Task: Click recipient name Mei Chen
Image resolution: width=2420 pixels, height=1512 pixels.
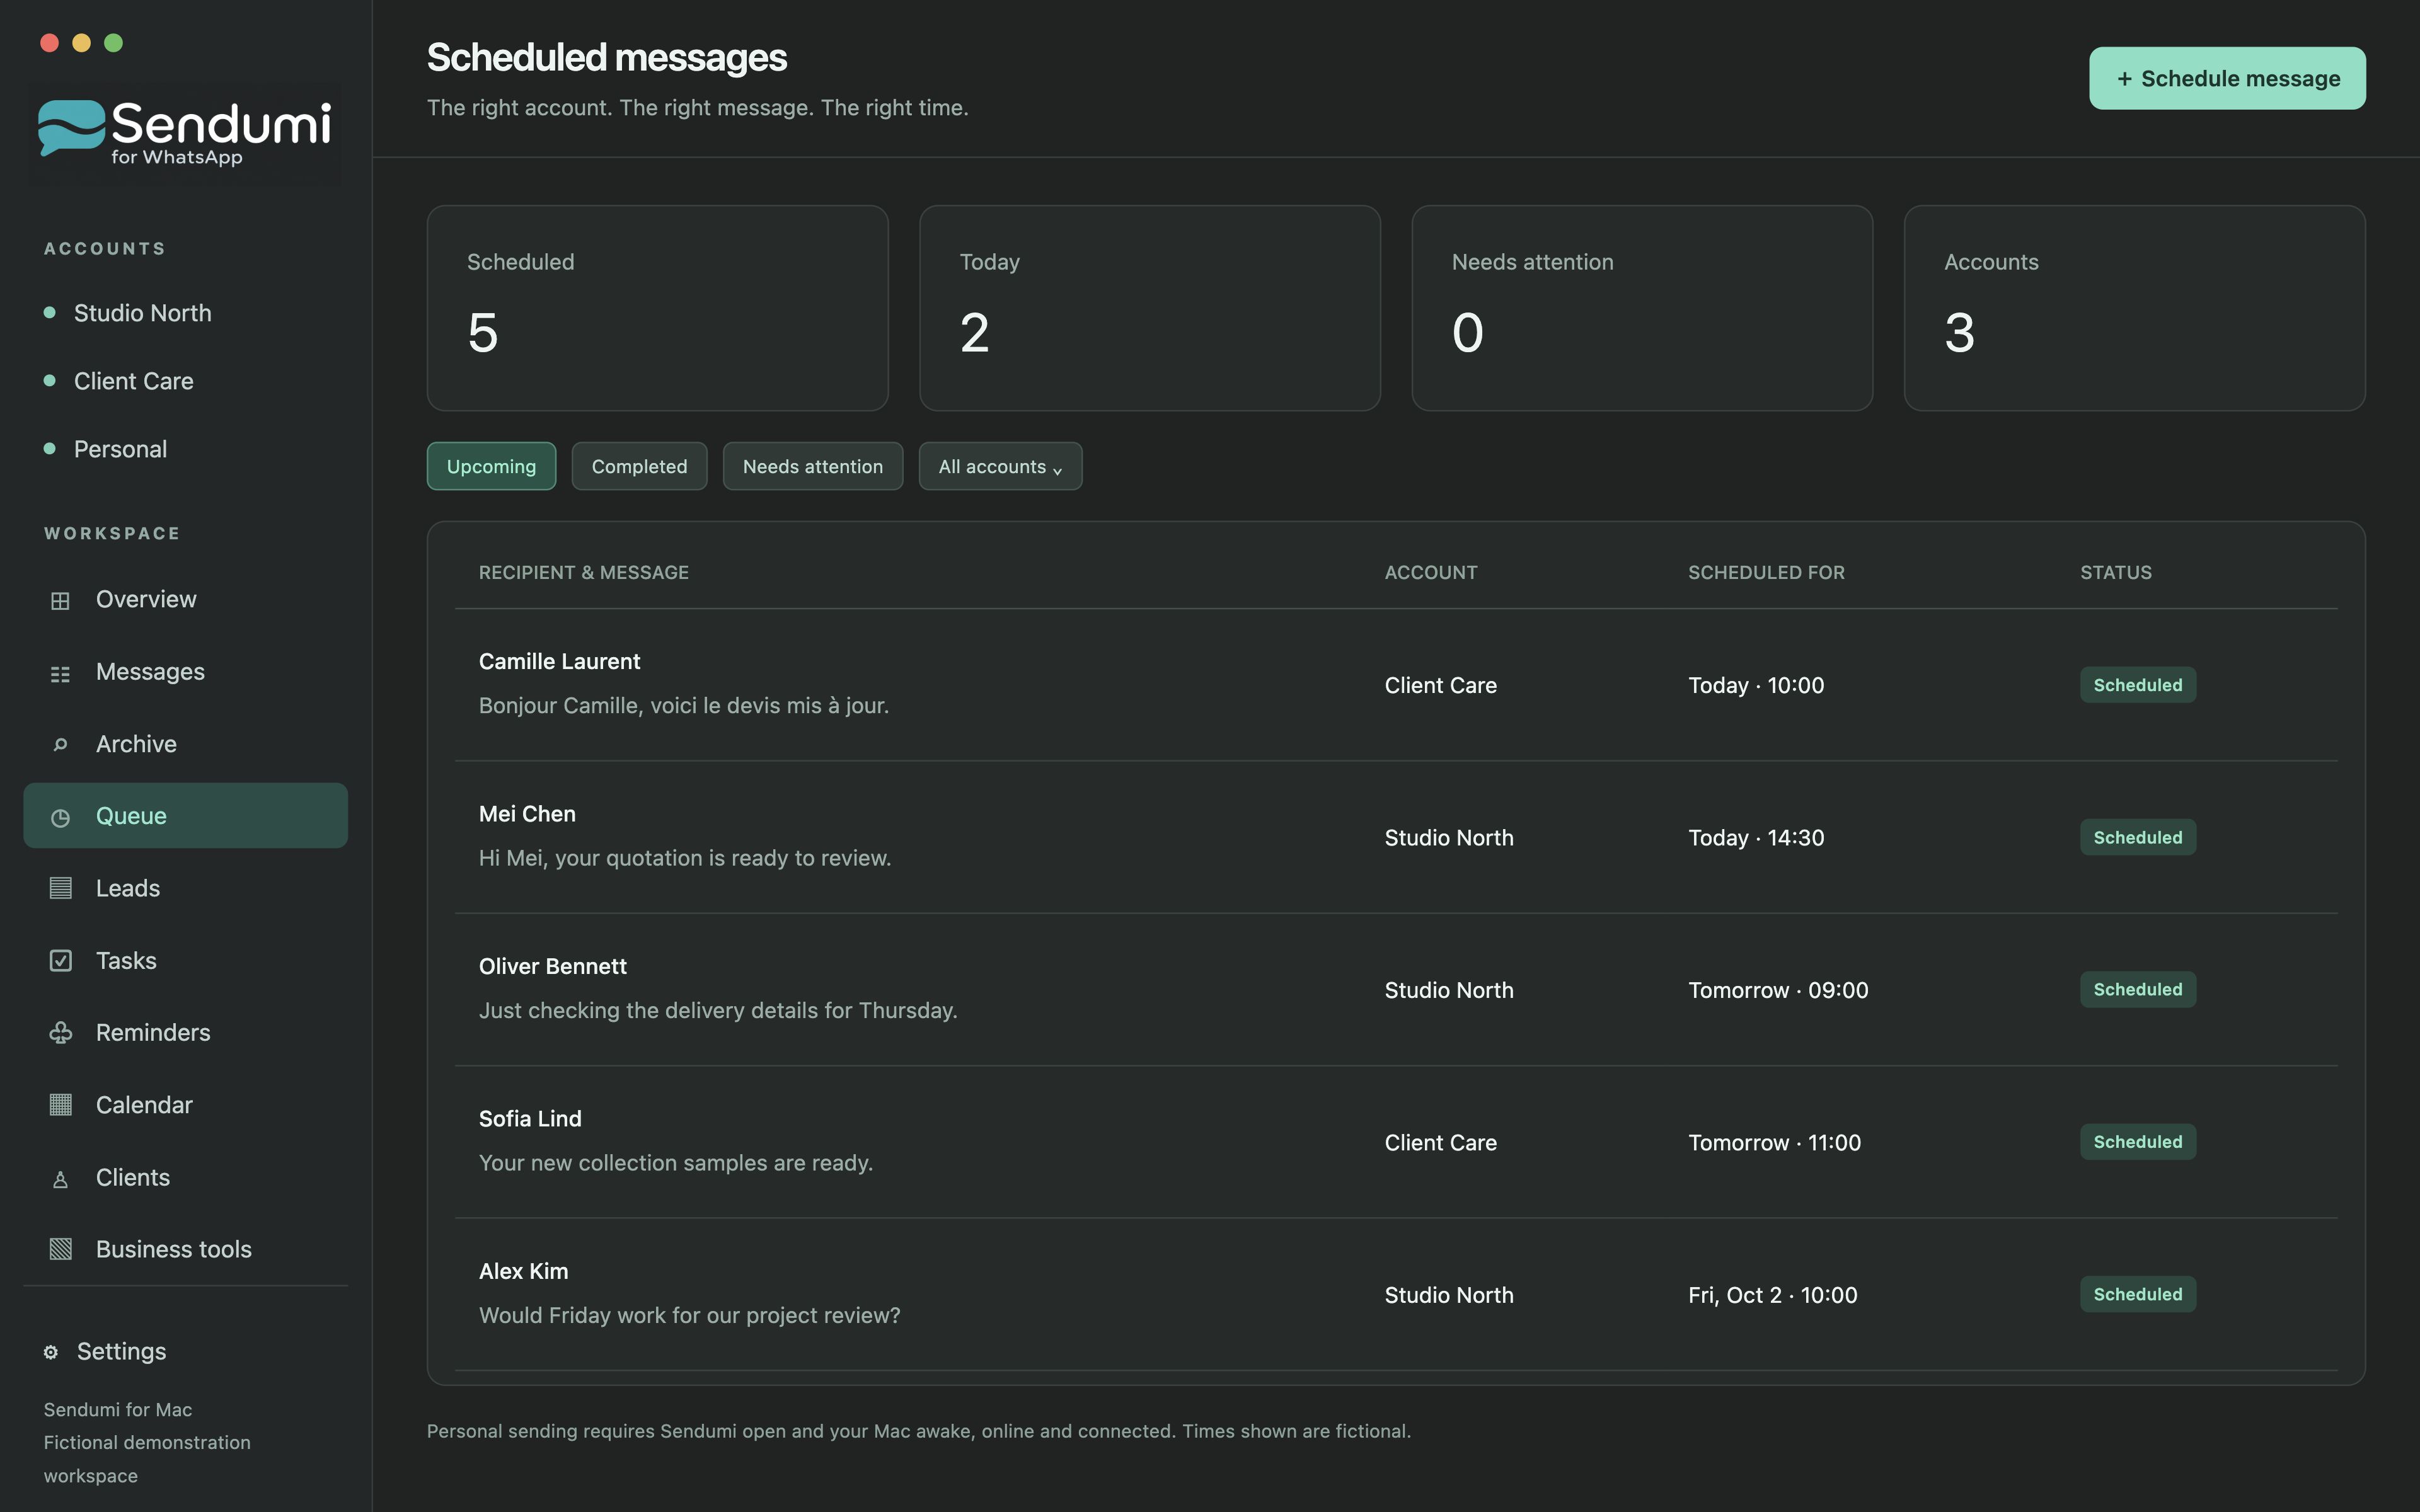Action: 527,814
